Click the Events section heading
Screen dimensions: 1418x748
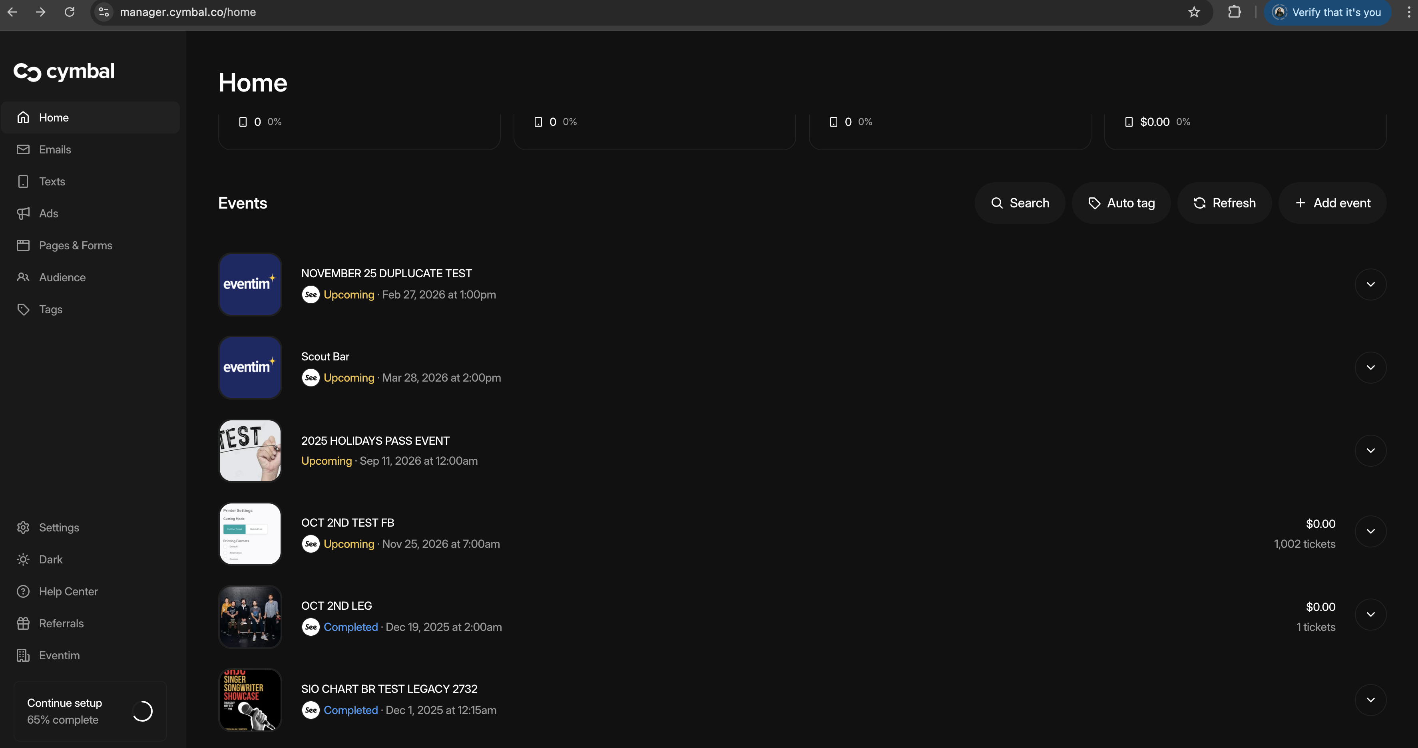243,203
